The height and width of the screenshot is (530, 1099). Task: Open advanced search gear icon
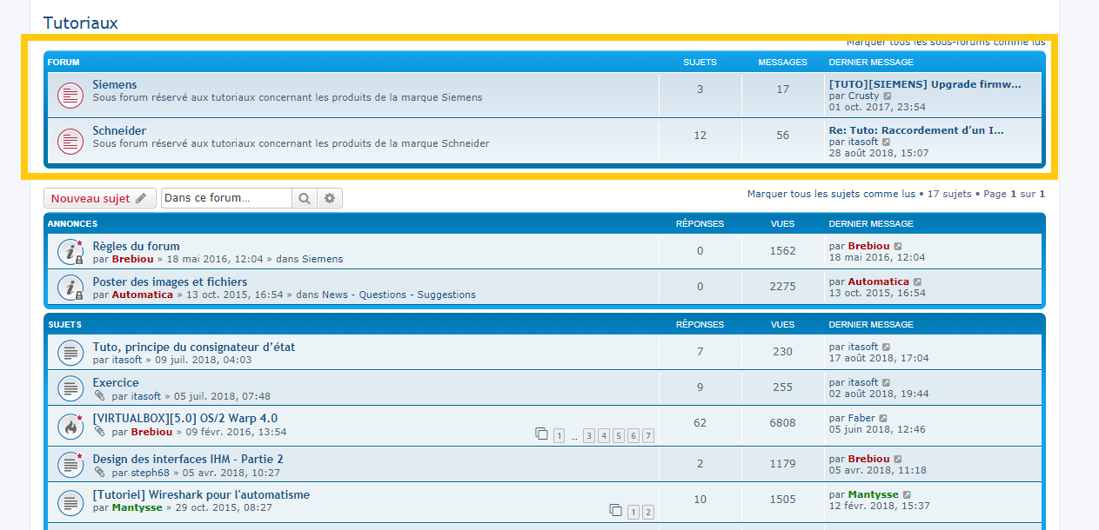tap(330, 198)
